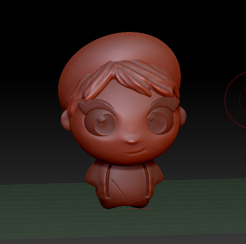
Task: Click the ear closest to the red brush circle
Action: tap(183, 116)
